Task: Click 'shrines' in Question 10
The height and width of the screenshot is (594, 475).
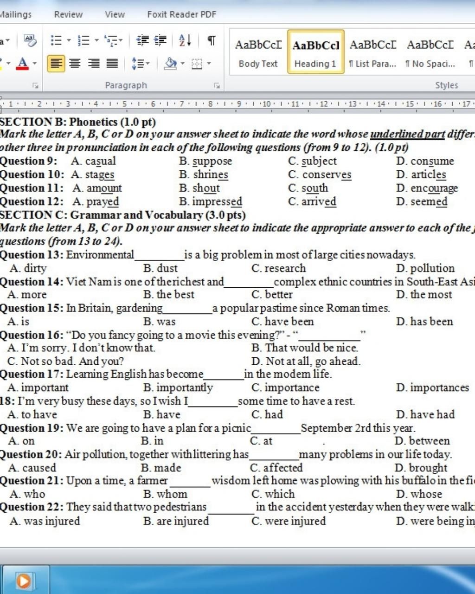Action: point(211,174)
